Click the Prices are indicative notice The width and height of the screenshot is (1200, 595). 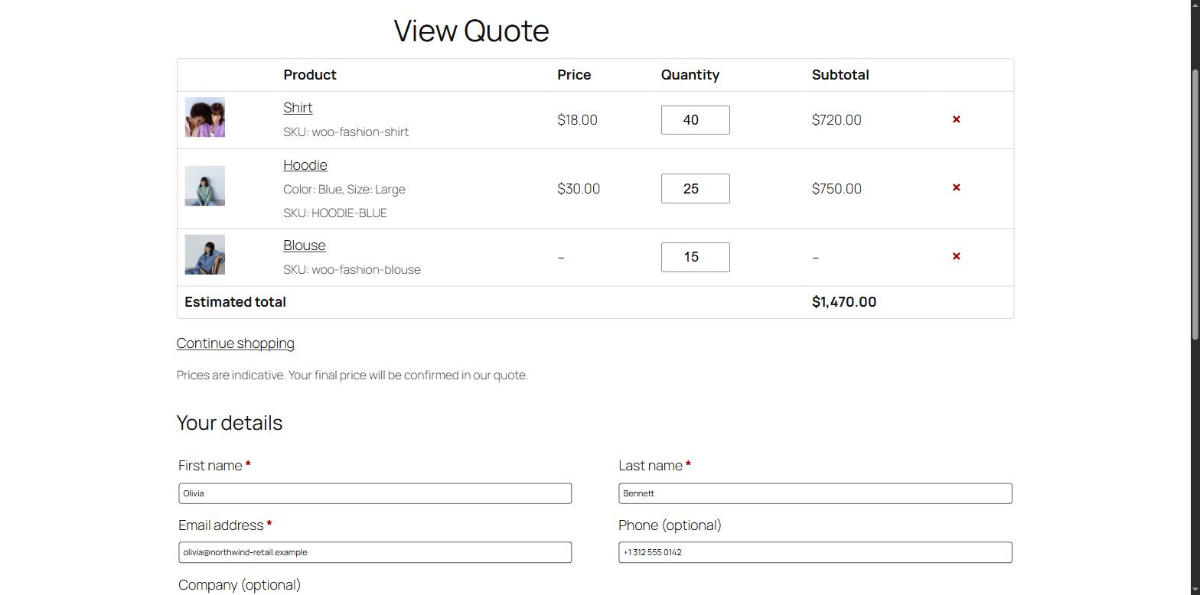click(352, 376)
